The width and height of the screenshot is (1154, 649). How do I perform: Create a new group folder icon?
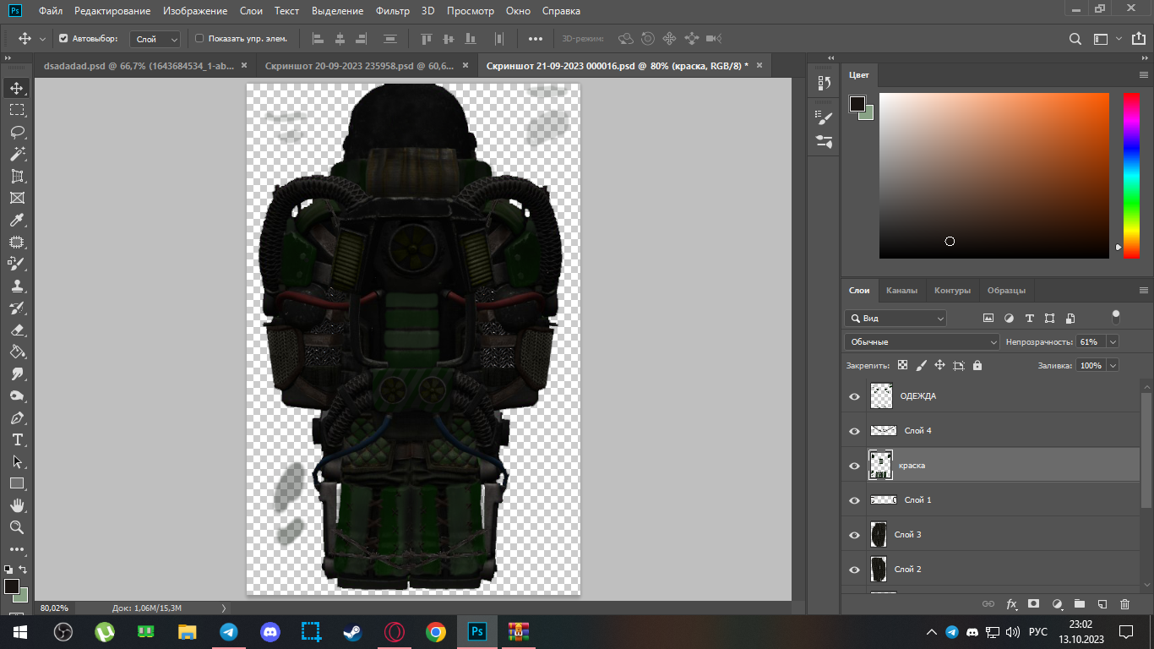pos(1079,604)
